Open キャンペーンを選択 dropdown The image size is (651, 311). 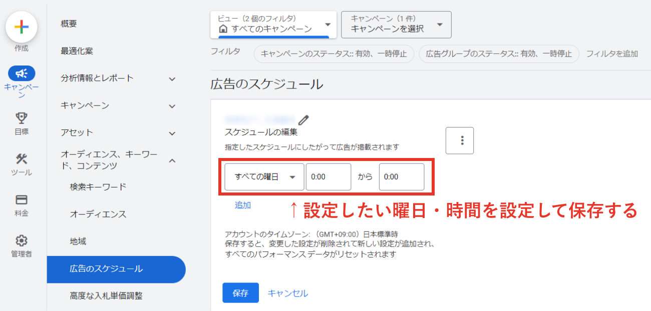point(396,24)
